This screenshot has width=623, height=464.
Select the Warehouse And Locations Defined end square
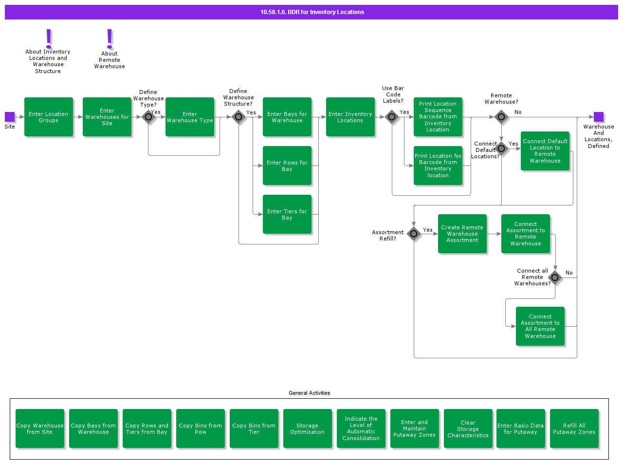click(x=599, y=117)
